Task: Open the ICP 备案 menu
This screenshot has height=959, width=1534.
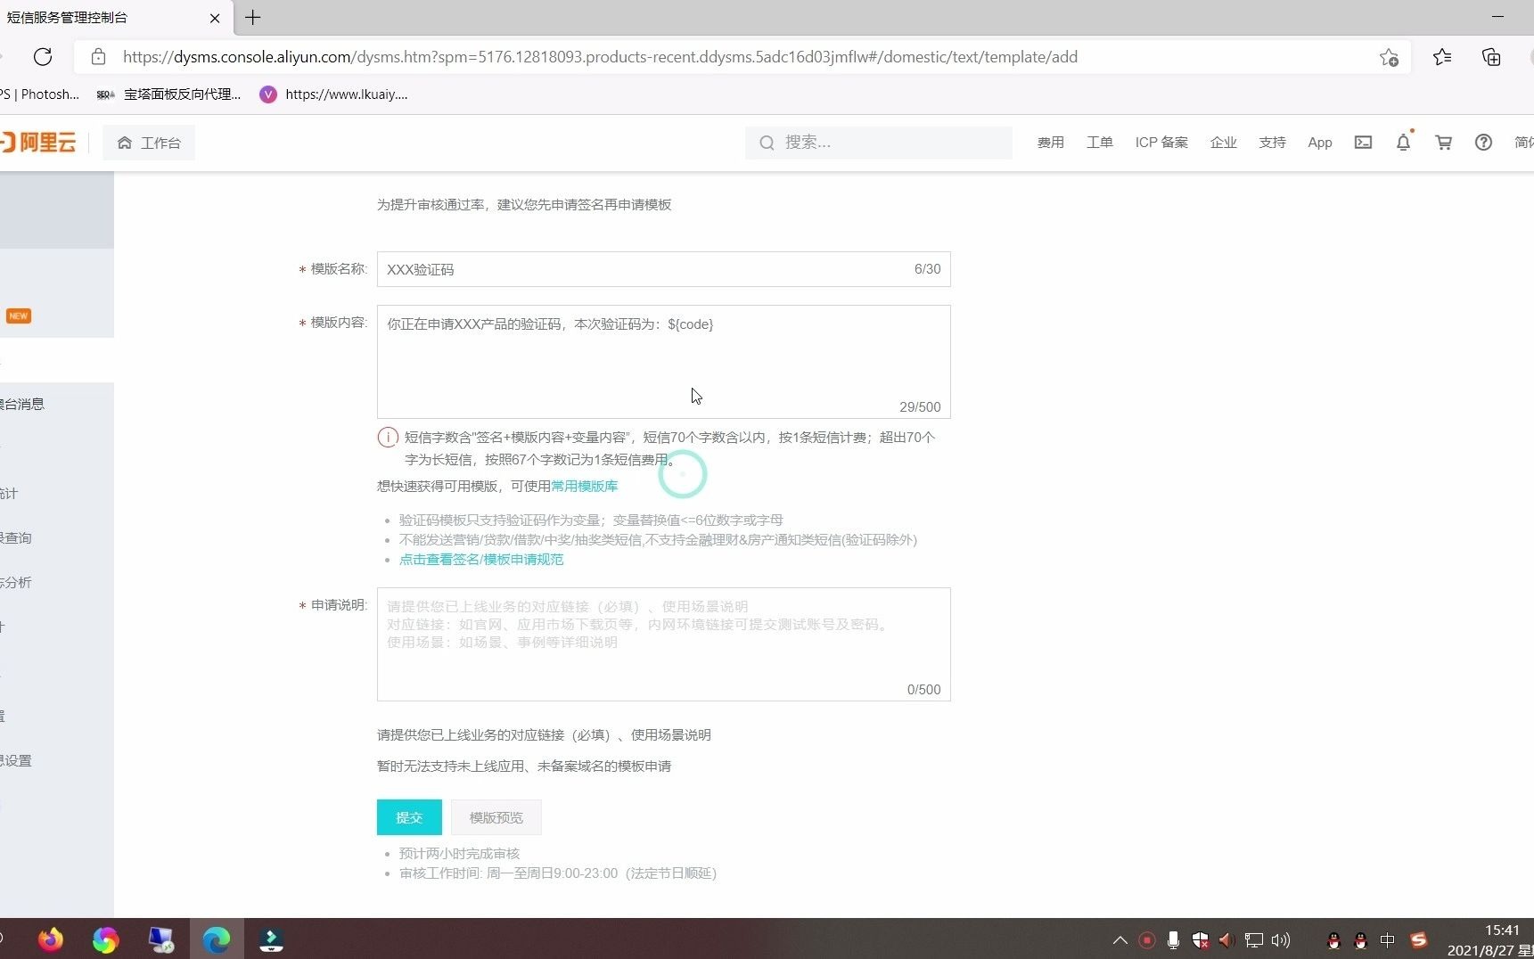Action: pyautogui.click(x=1161, y=143)
